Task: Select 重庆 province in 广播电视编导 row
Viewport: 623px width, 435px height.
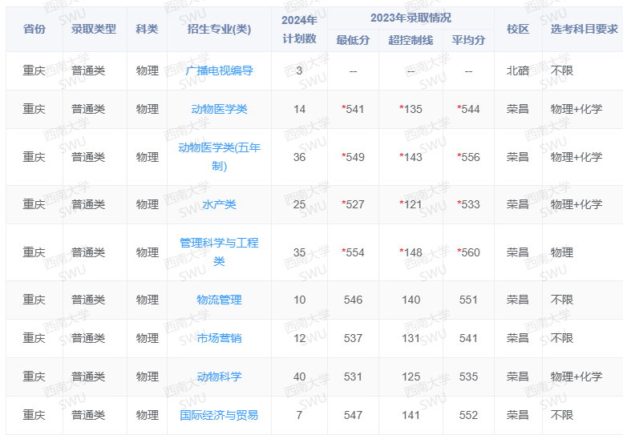Action: (x=34, y=70)
